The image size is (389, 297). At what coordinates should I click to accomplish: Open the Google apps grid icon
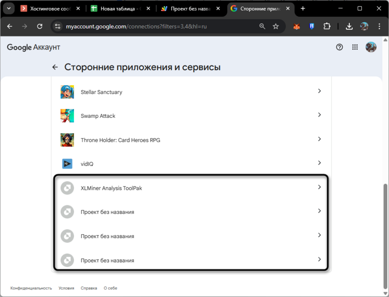(355, 47)
